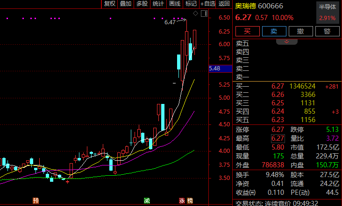Open the 叠加 overlay option
The height and width of the screenshot is (206, 342).
125,4
